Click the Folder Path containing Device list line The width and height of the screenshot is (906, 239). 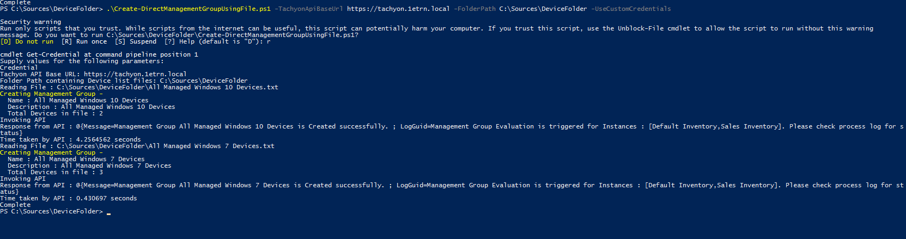pyautogui.click(x=124, y=81)
